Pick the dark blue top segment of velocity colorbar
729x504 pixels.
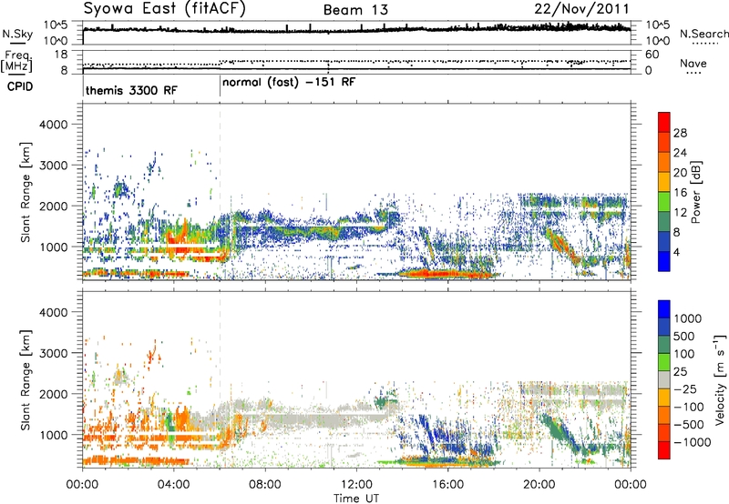(x=664, y=309)
